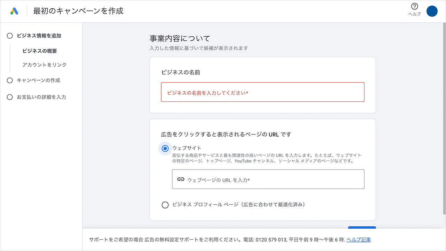The width and height of the screenshot is (446, 251).
Task: Open the blue account avatar
Action: click(x=432, y=11)
